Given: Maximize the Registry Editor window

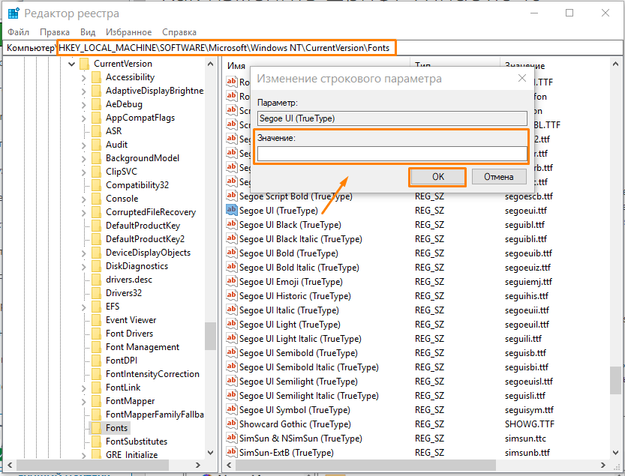Looking at the screenshot, I should coord(569,13).
